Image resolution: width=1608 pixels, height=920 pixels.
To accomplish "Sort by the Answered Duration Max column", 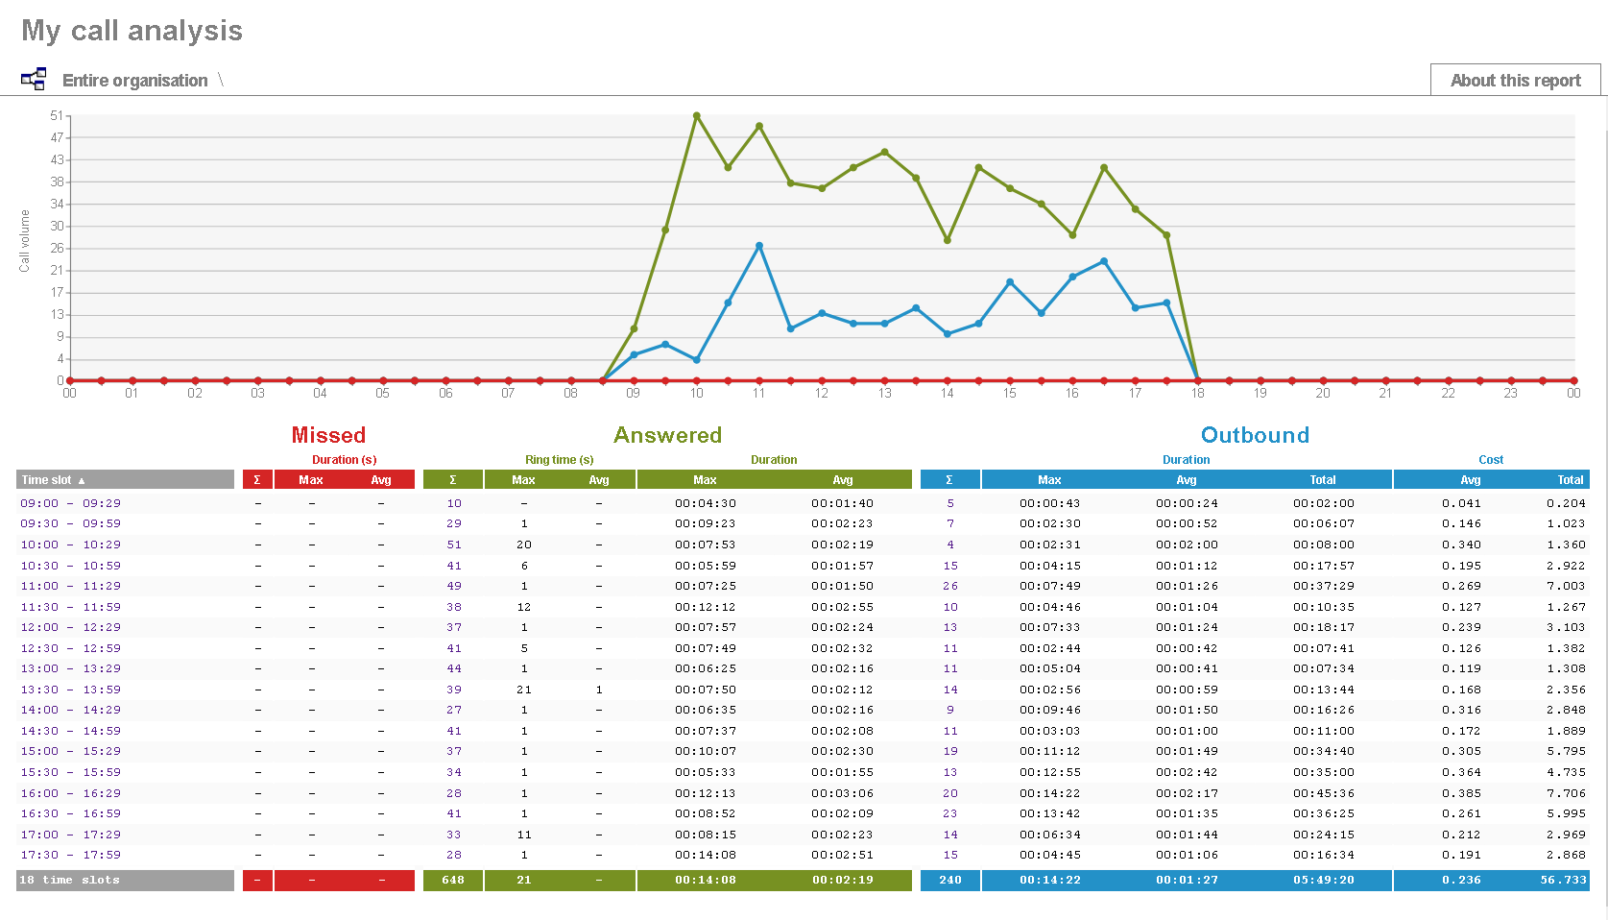I will (705, 479).
